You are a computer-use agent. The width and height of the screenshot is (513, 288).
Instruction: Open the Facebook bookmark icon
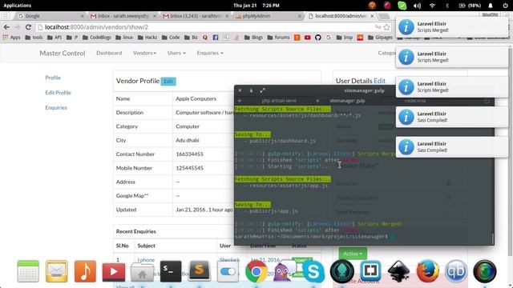point(216,38)
